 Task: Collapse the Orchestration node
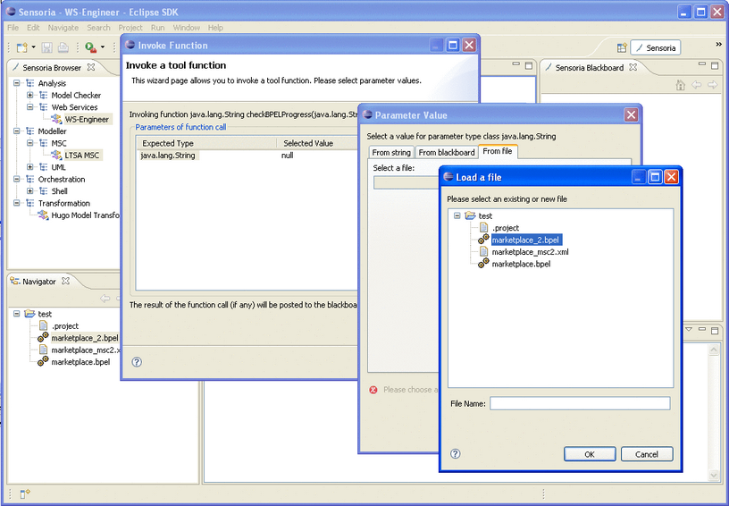coord(17,179)
